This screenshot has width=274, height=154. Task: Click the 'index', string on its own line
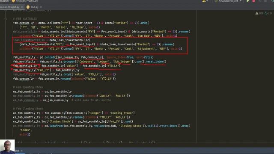pos(26,130)
